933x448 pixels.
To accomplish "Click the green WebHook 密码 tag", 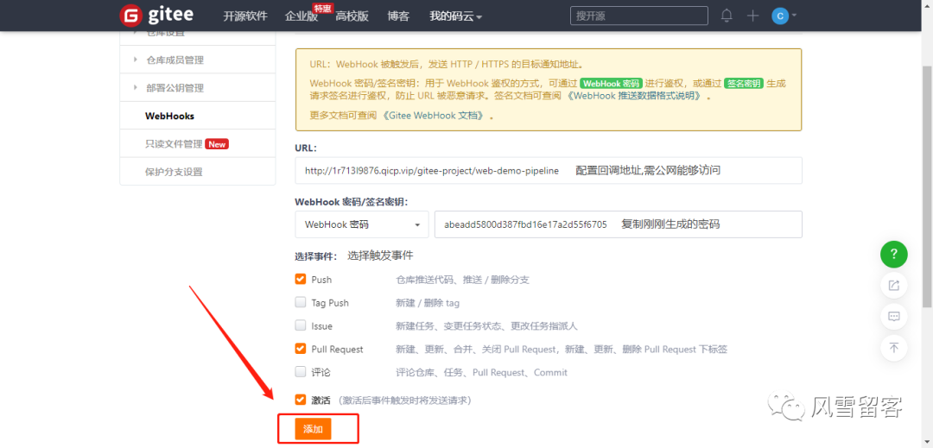I will coord(611,84).
